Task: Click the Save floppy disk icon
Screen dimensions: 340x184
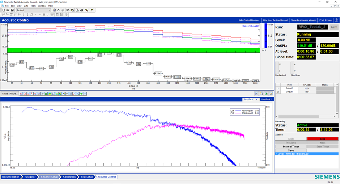Action: (x=12, y=10)
